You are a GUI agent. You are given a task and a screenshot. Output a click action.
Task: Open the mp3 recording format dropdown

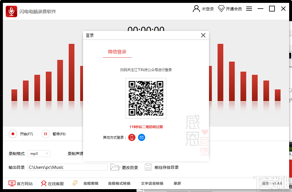[39, 154]
